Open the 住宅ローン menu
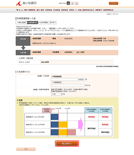 pos(73,10)
